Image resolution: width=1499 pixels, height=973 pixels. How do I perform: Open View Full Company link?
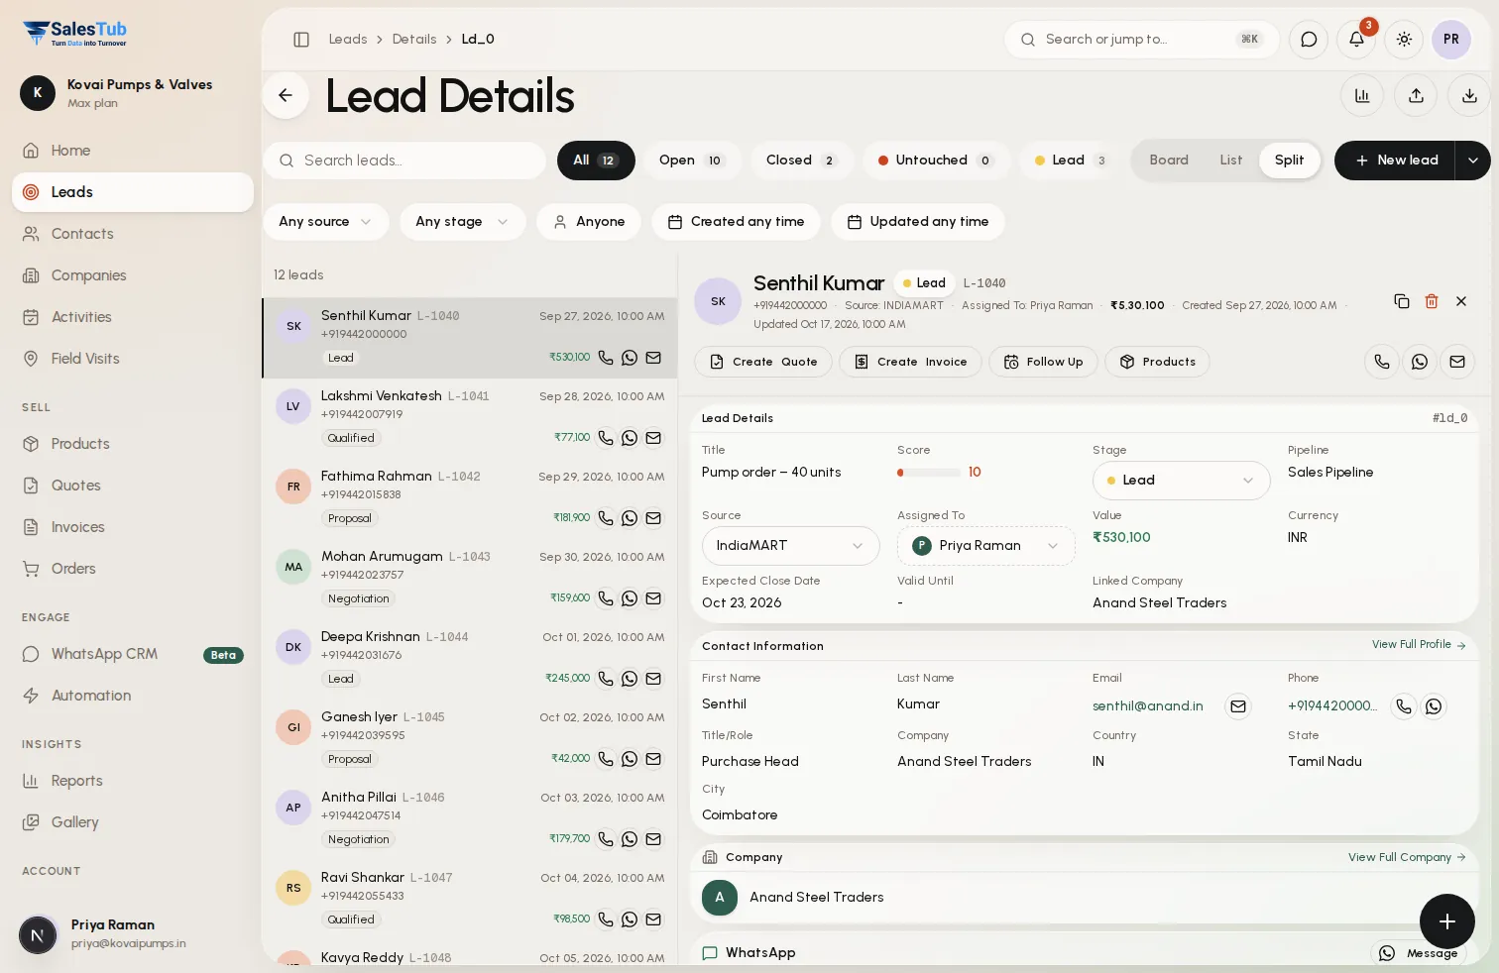click(1407, 858)
